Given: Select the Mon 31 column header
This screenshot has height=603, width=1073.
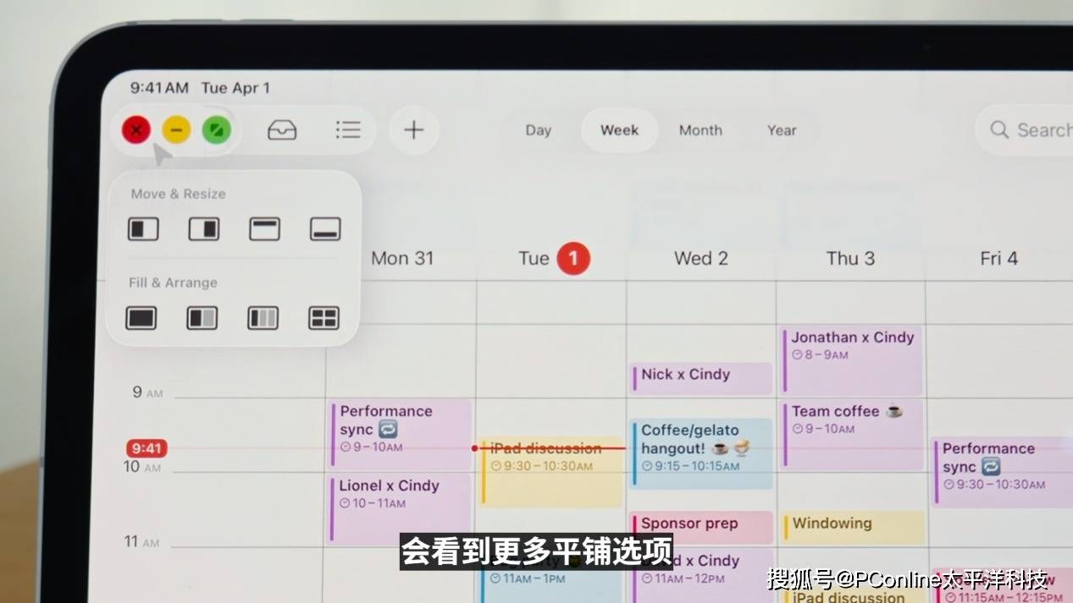Looking at the screenshot, I should point(402,258).
